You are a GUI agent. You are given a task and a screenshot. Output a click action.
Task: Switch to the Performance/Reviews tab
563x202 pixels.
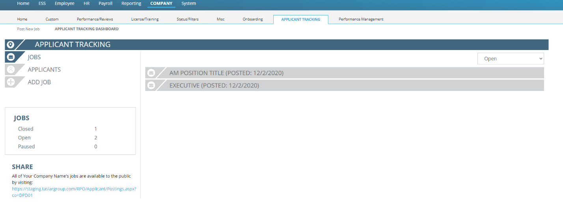[95, 19]
